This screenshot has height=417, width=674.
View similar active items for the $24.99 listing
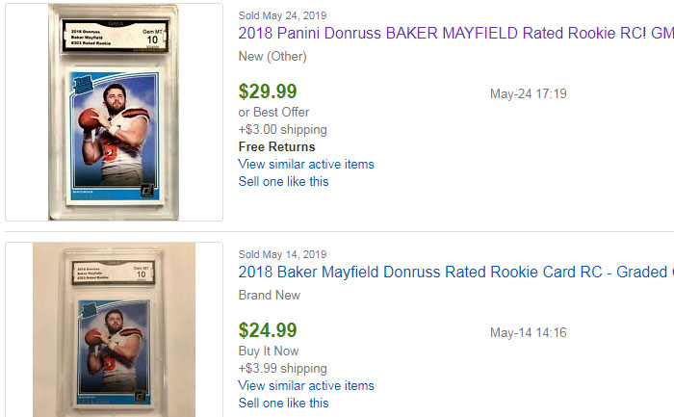point(306,385)
